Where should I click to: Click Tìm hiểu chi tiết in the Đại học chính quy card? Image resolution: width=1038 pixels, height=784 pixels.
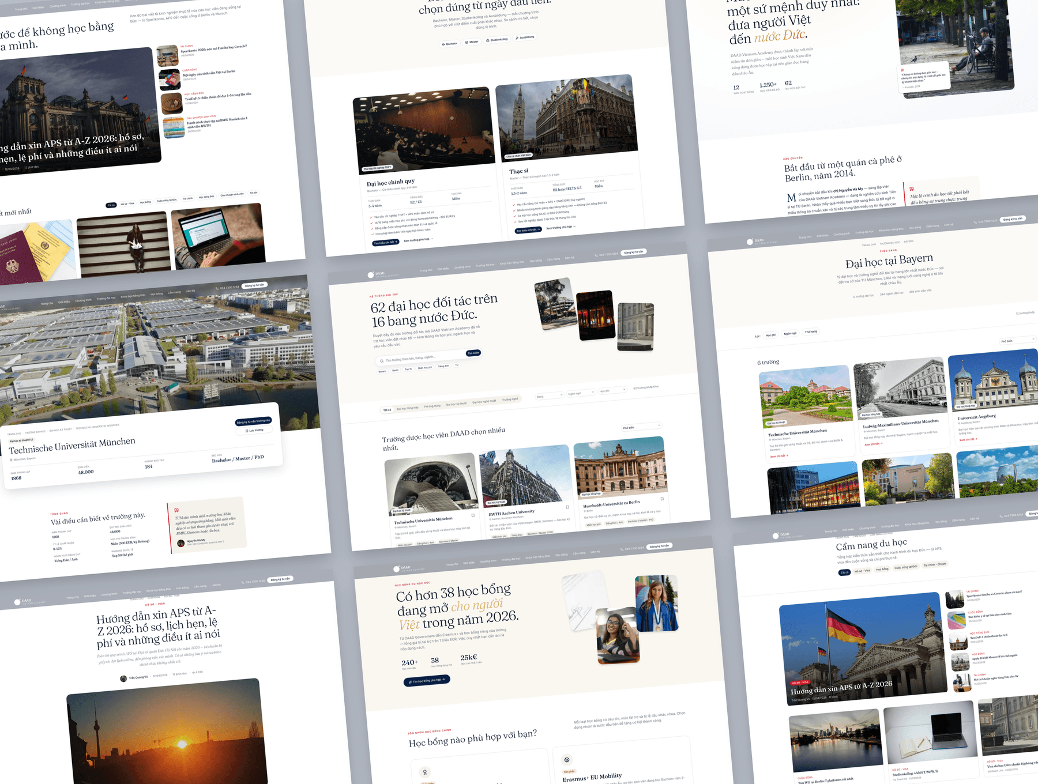pyautogui.click(x=386, y=242)
